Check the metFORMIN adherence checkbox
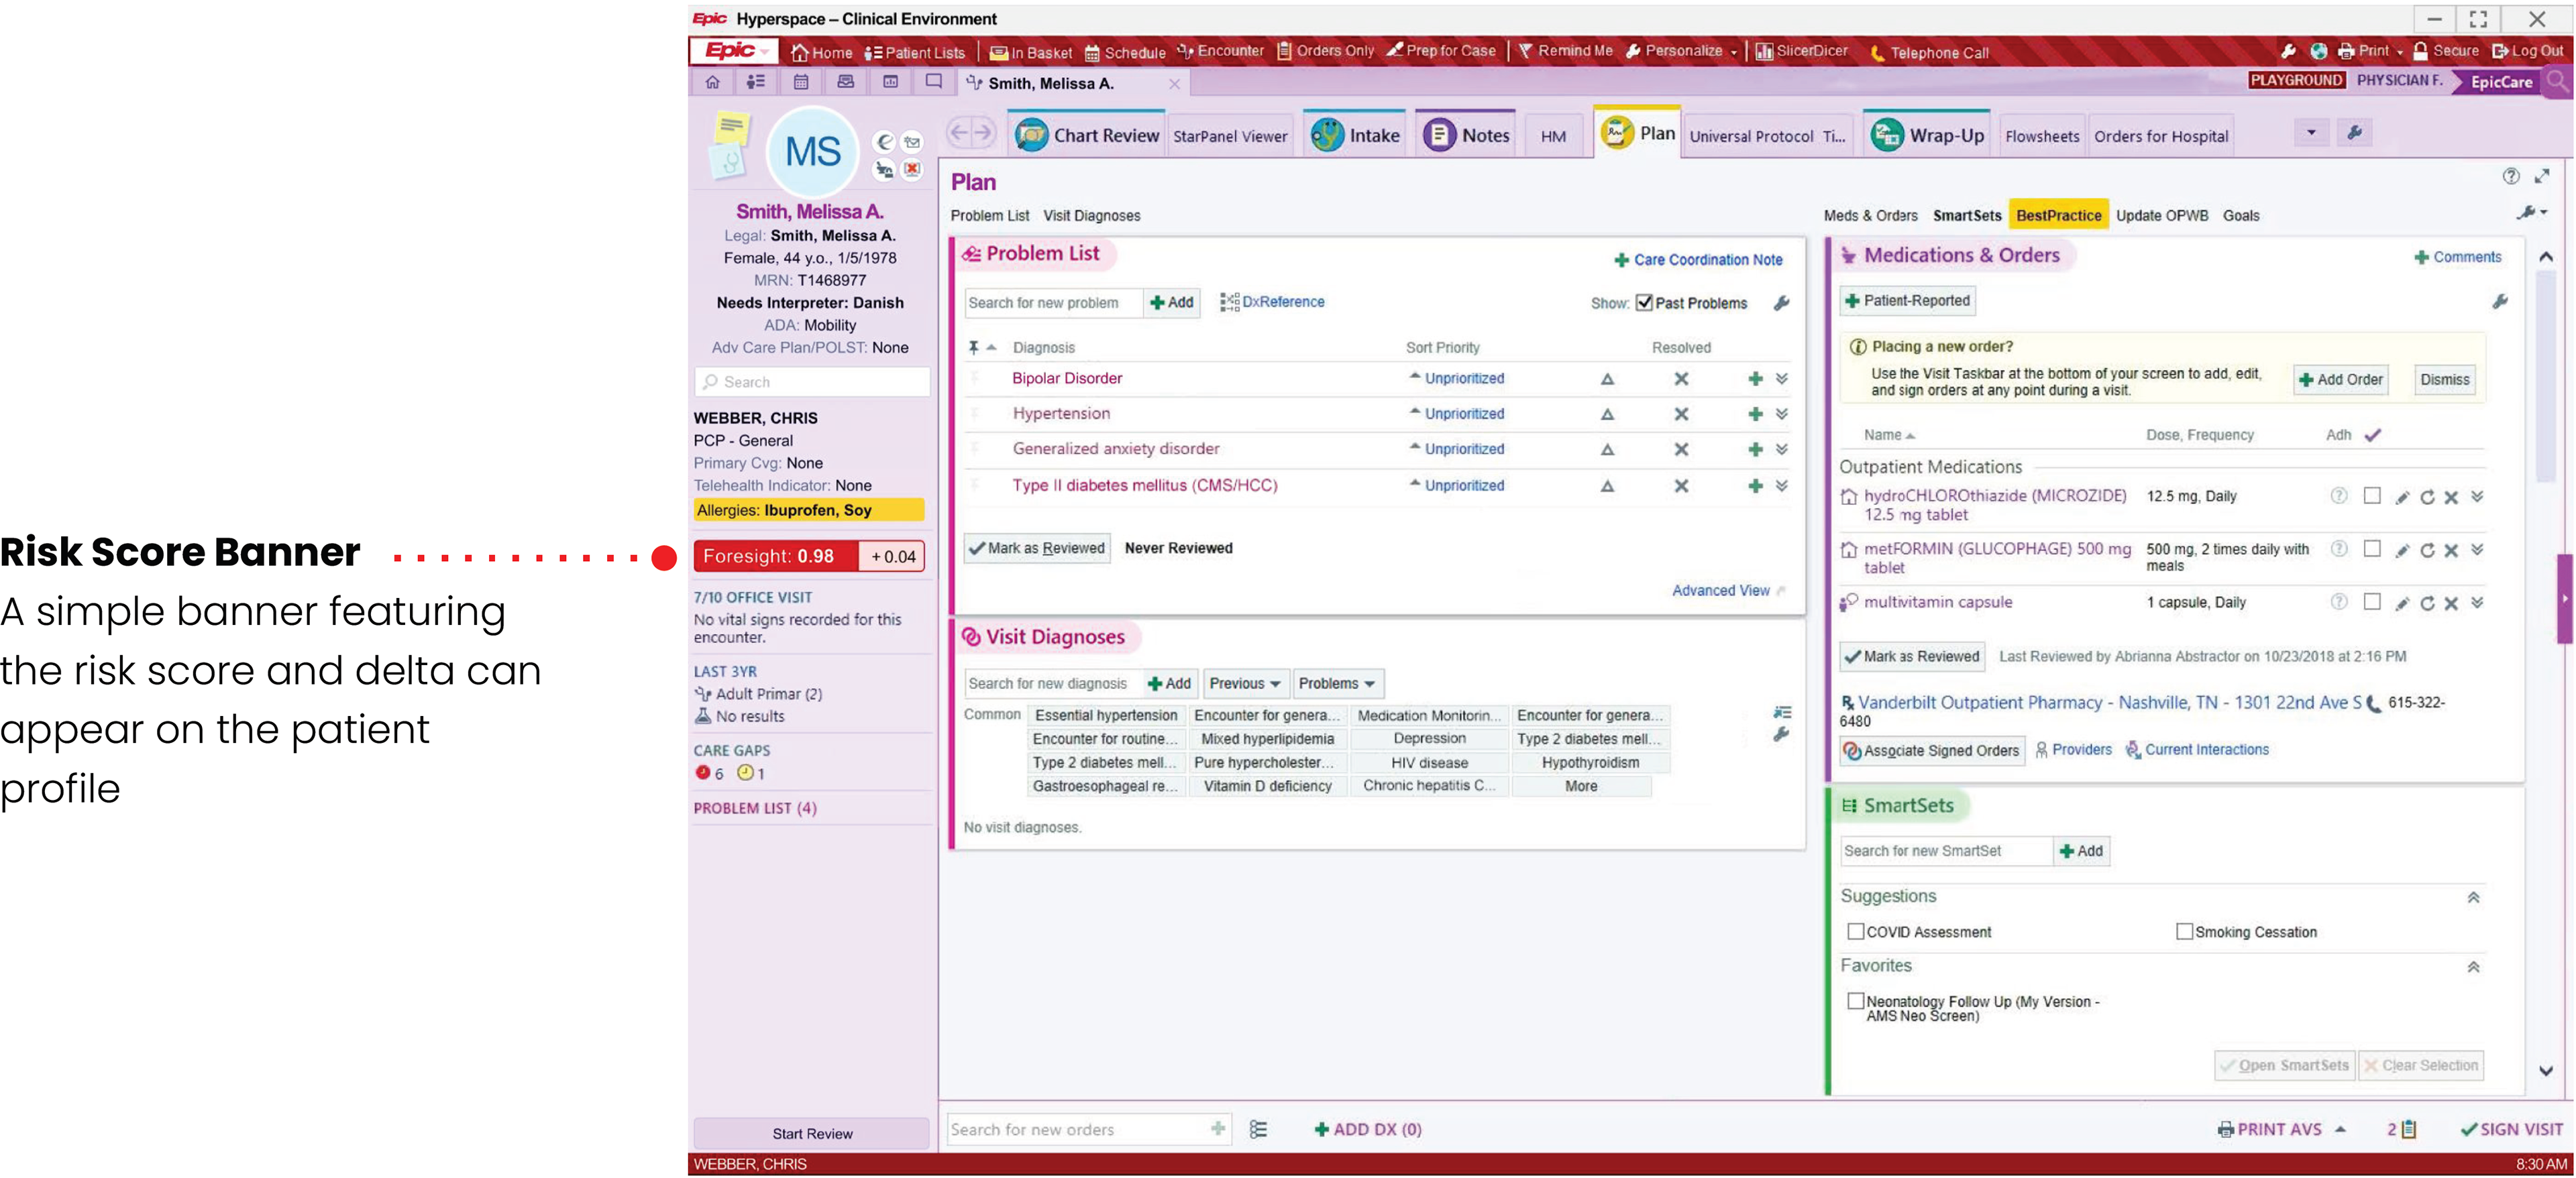 (2371, 548)
